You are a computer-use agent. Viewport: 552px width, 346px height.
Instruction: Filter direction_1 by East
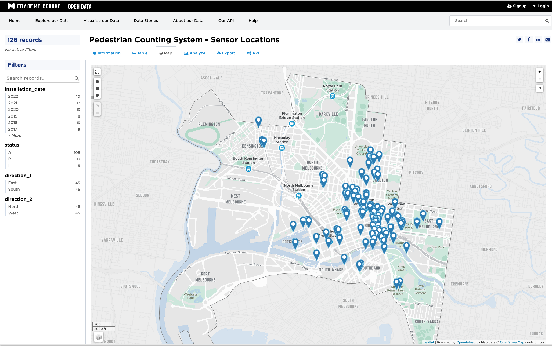tap(12, 183)
